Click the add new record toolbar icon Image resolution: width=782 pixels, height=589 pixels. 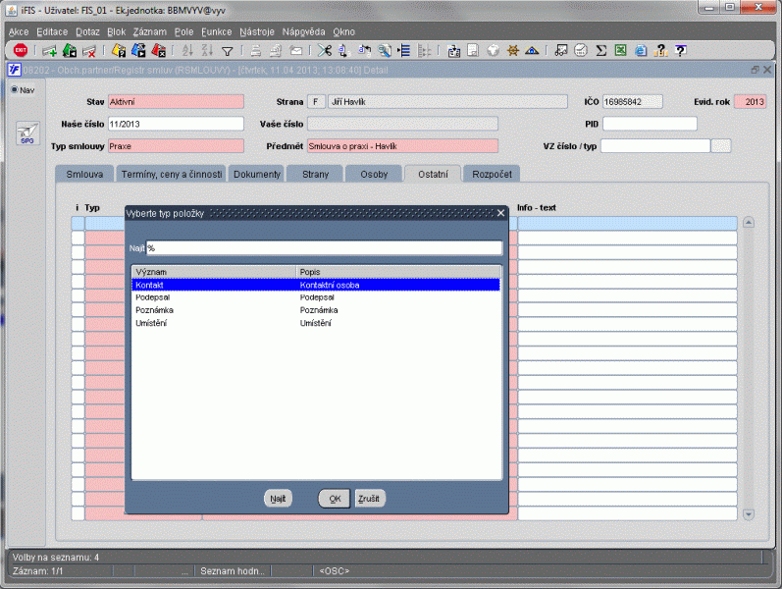click(49, 50)
